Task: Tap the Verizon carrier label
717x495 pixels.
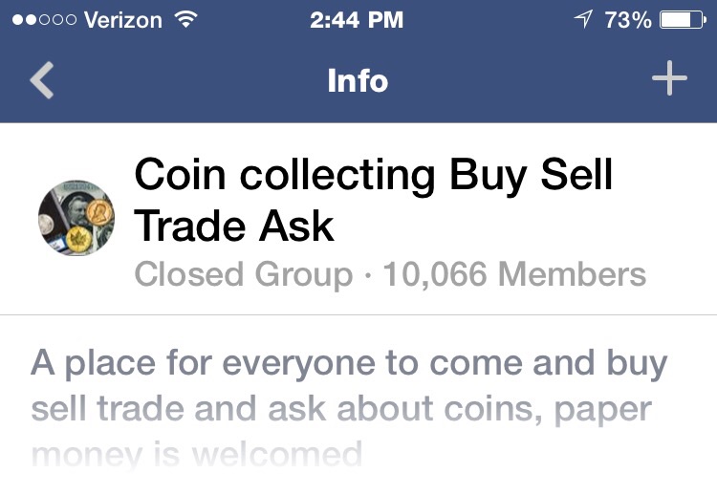Action: pyautogui.click(x=123, y=20)
